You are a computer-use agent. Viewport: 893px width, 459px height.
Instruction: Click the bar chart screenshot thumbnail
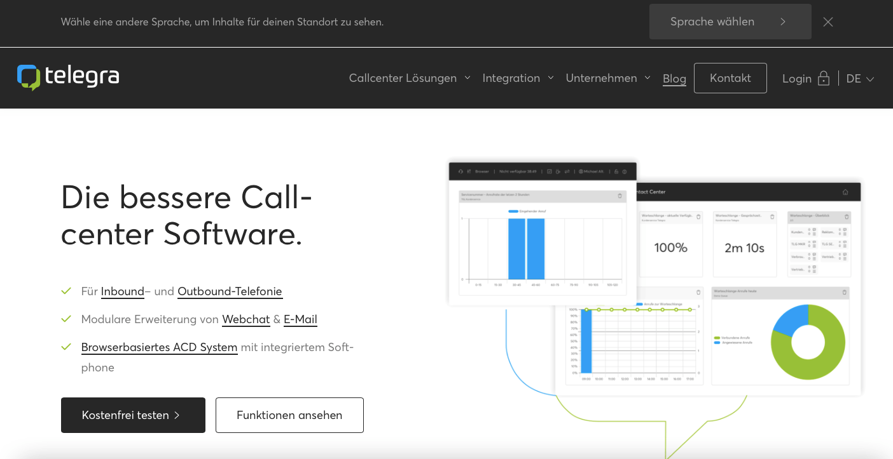[x=543, y=234]
